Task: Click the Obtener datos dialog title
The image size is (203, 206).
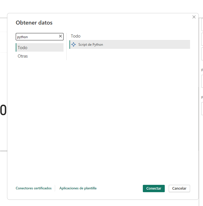Action: [34, 23]
